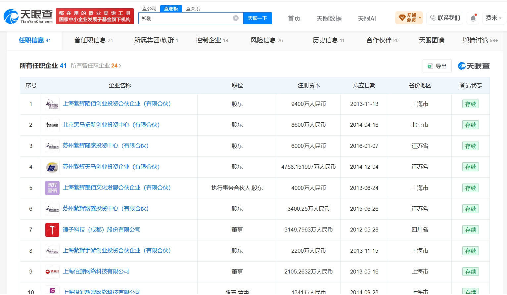Click the 注册资本 column header
Screen dimensions: 507x295
pos(309,86)
